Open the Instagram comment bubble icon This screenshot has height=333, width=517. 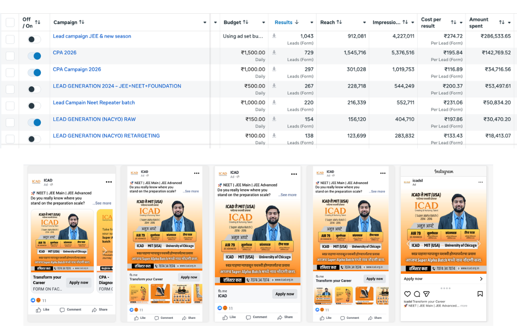[417, 294]
